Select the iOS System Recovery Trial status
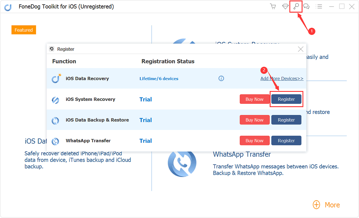 146,99
